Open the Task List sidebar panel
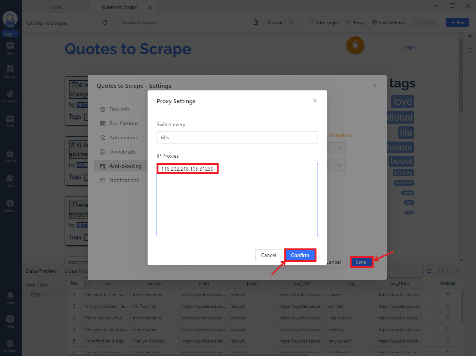 click(10, 72)
